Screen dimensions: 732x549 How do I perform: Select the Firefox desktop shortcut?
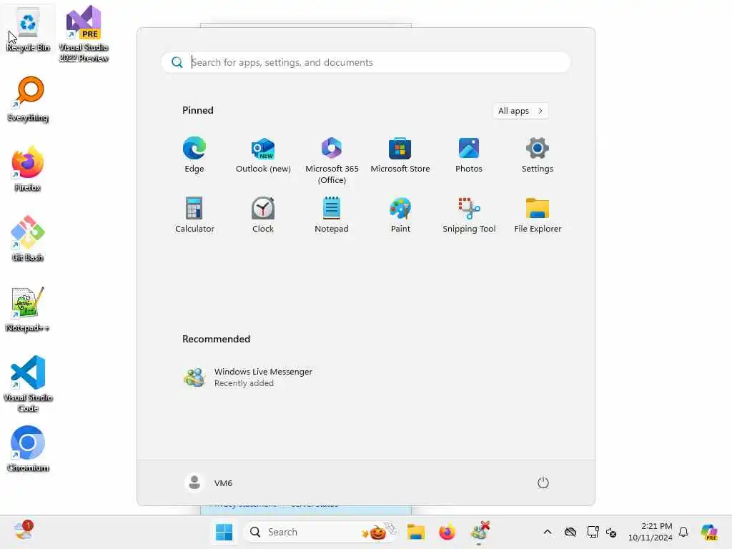[28, 170]
